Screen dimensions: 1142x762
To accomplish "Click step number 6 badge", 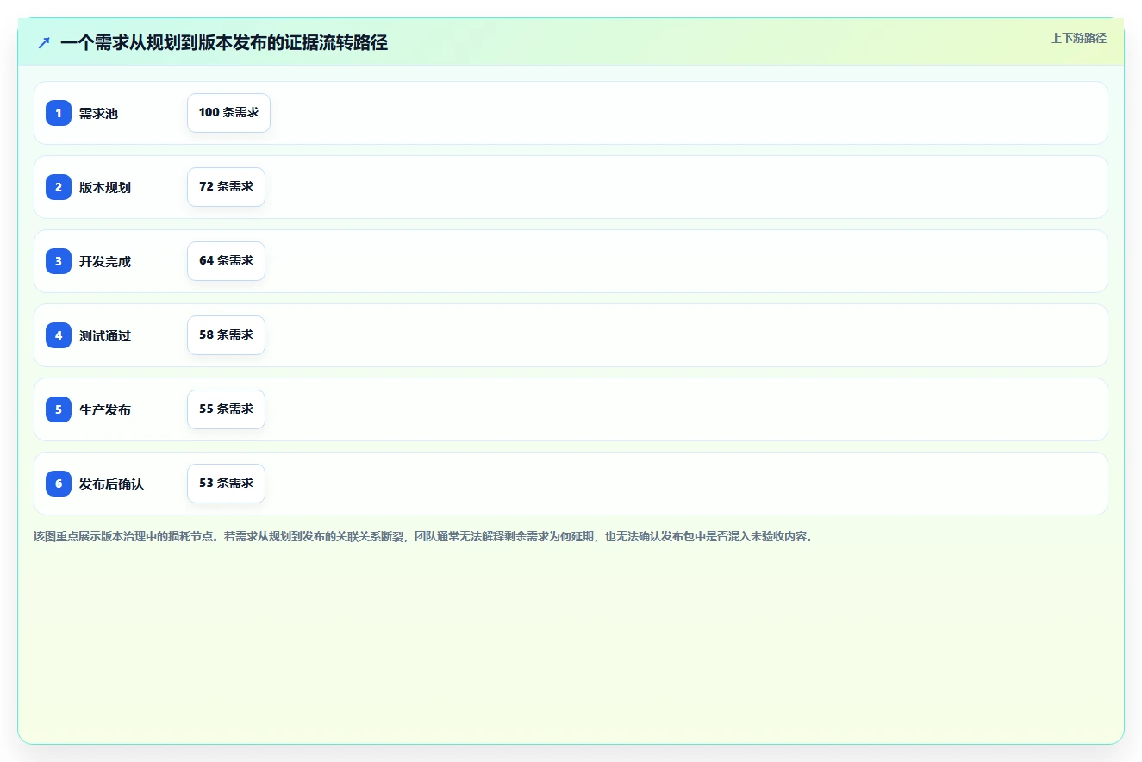I will tap(59, 484).
